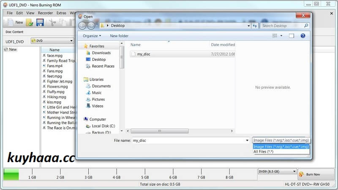
Task: Refresh the Desktop address bar location
Action: (255, 26)
